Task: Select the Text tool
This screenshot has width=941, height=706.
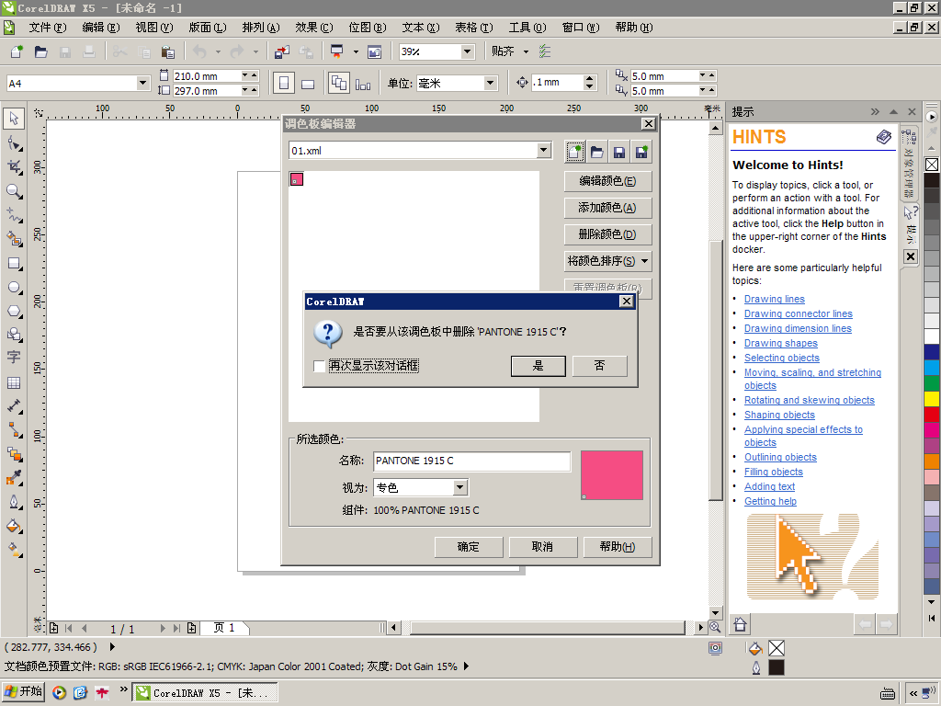Action: [x=14, y=357]
